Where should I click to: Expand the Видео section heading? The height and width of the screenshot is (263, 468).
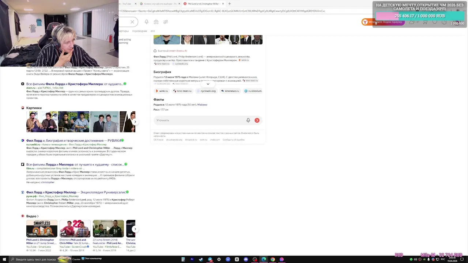pyautogui.click(x=32, y=216)
